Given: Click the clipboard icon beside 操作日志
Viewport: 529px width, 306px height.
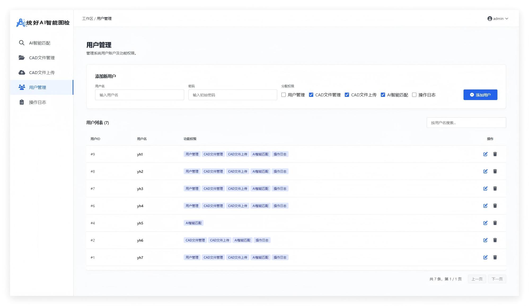Looking at the screenshot, I should [22, 102].
